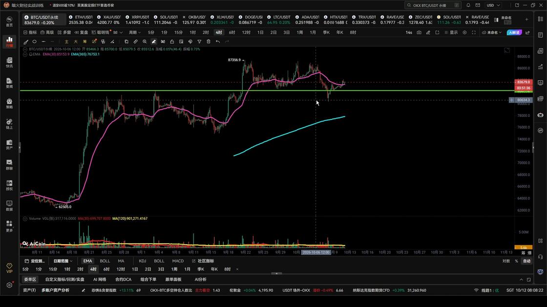Expand the 周期 period dropdown
This screenshot has height=307, width=547.
pos(135,32)
